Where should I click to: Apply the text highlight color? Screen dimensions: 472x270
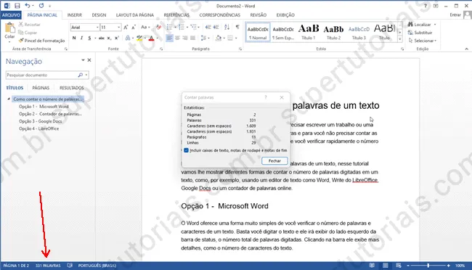pyautogui.click(x=139, y=38)
